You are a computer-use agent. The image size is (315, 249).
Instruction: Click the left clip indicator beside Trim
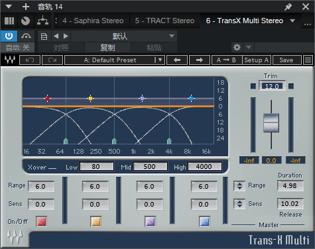click(x=253, y=86)
